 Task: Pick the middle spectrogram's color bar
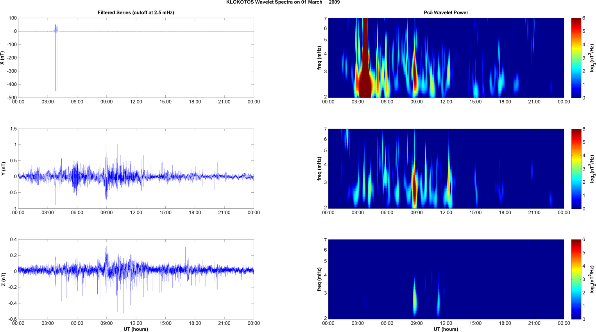tap(576, 169)
